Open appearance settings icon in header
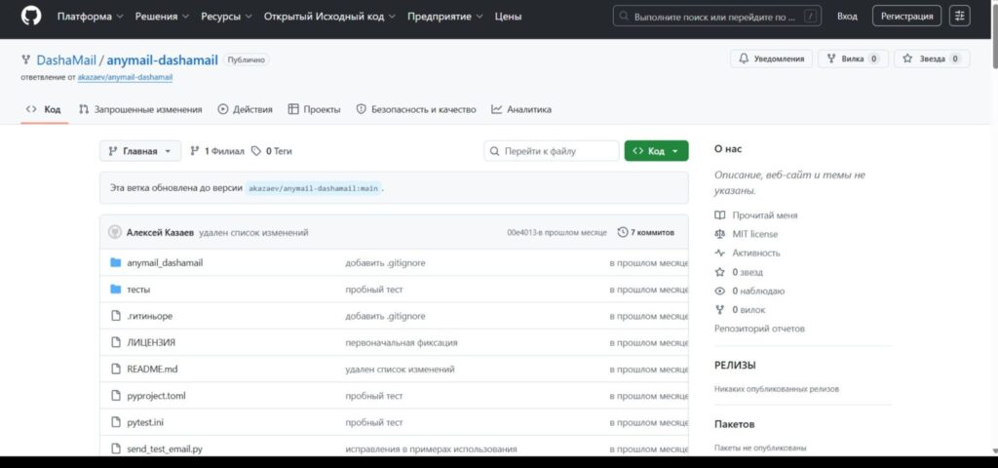 (x=960, y=17)
